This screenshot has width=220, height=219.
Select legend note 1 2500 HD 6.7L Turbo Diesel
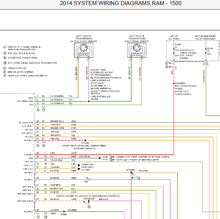22,48
